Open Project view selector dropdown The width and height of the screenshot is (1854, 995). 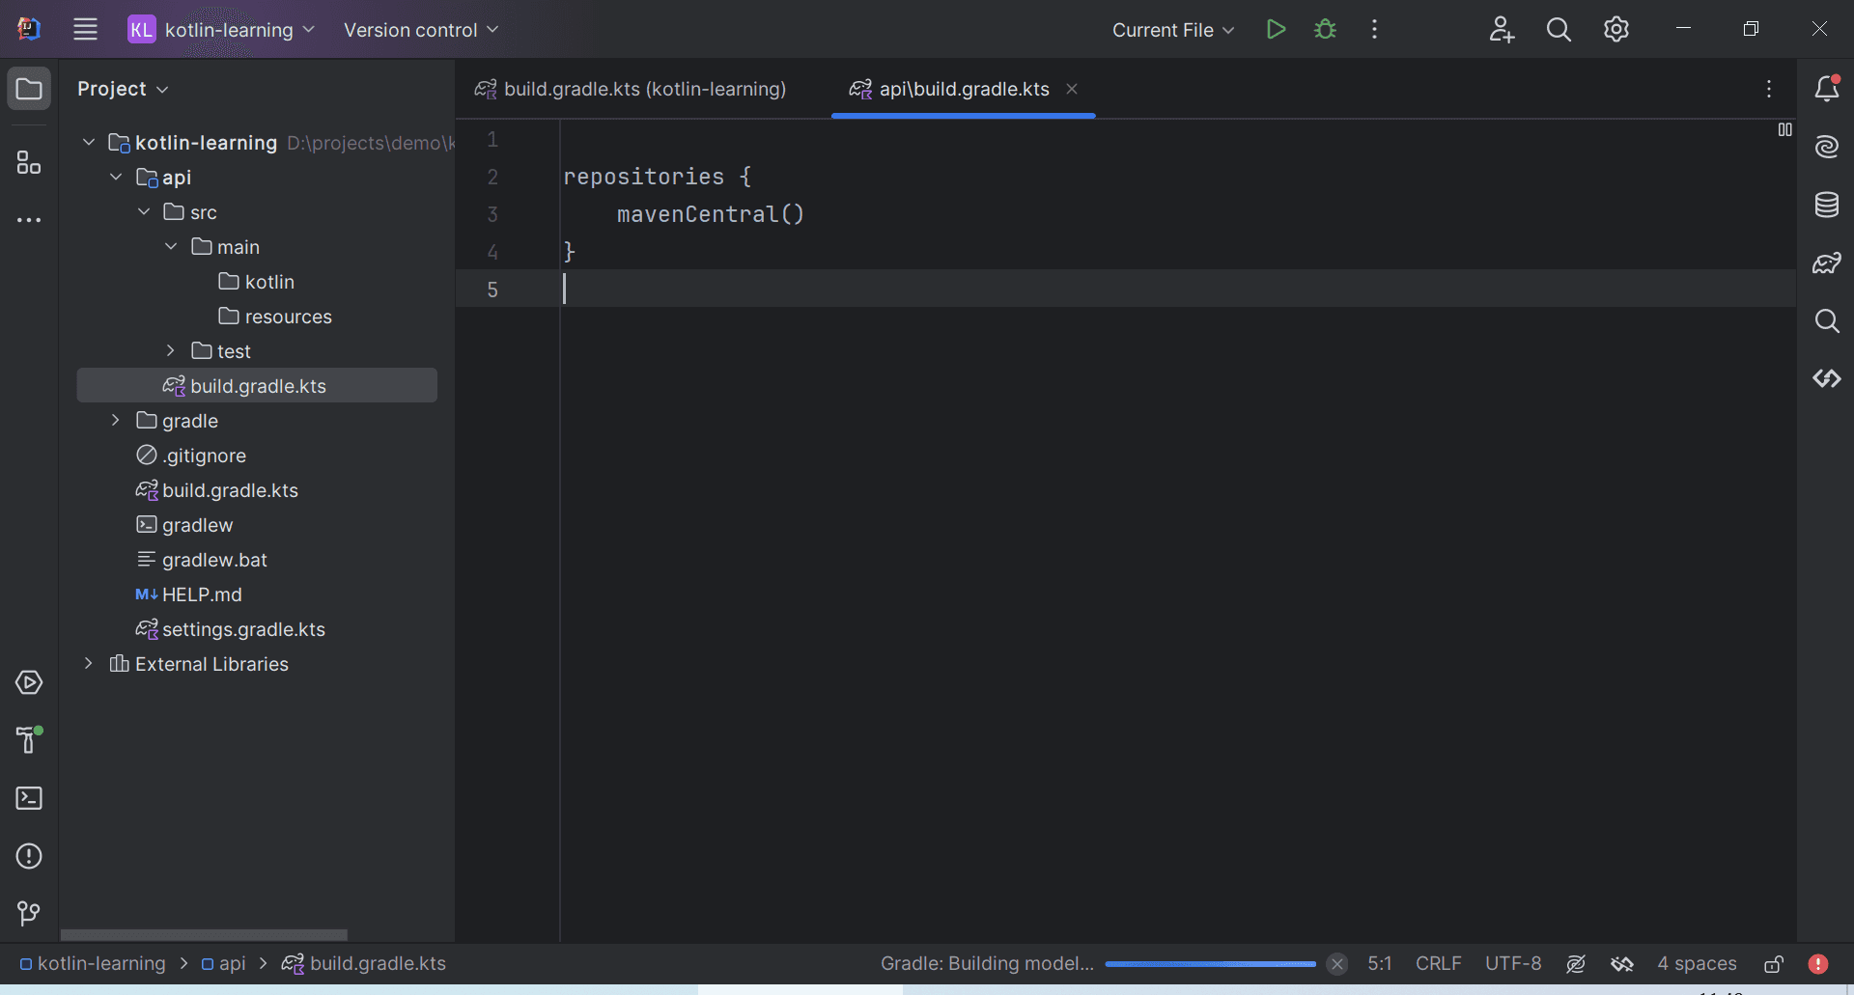(x=124, y=89)
